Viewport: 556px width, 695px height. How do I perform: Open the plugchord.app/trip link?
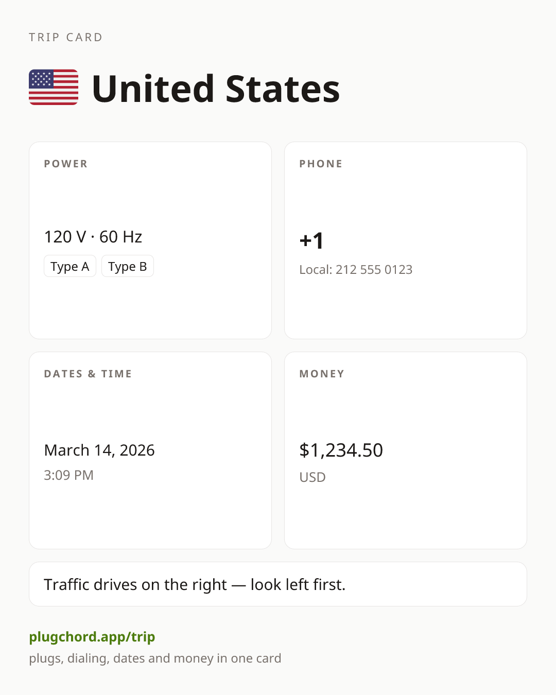pyautogui.click(x=92, y=637)
